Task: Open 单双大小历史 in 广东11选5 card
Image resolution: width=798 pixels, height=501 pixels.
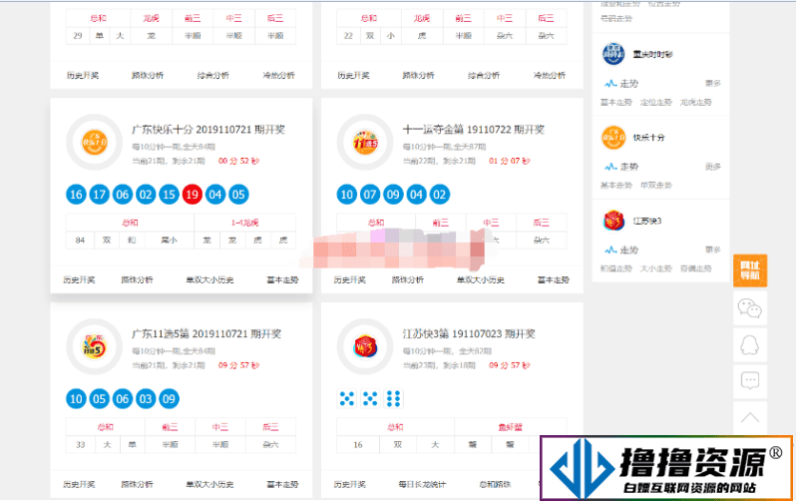Action: click(209, 485)
